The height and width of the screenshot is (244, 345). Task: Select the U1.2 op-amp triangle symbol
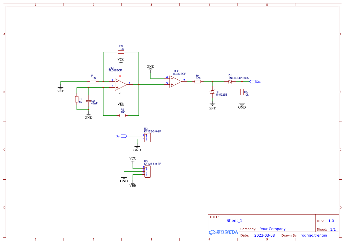click(x=175, y=82)
